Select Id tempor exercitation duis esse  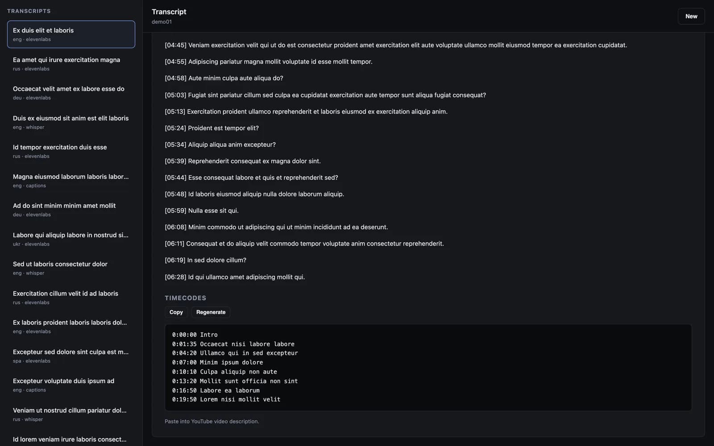[x=71, y=151]
